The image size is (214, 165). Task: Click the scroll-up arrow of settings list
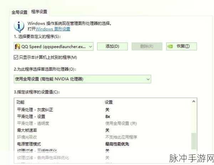pyautogui.click(x=194, y=101)
